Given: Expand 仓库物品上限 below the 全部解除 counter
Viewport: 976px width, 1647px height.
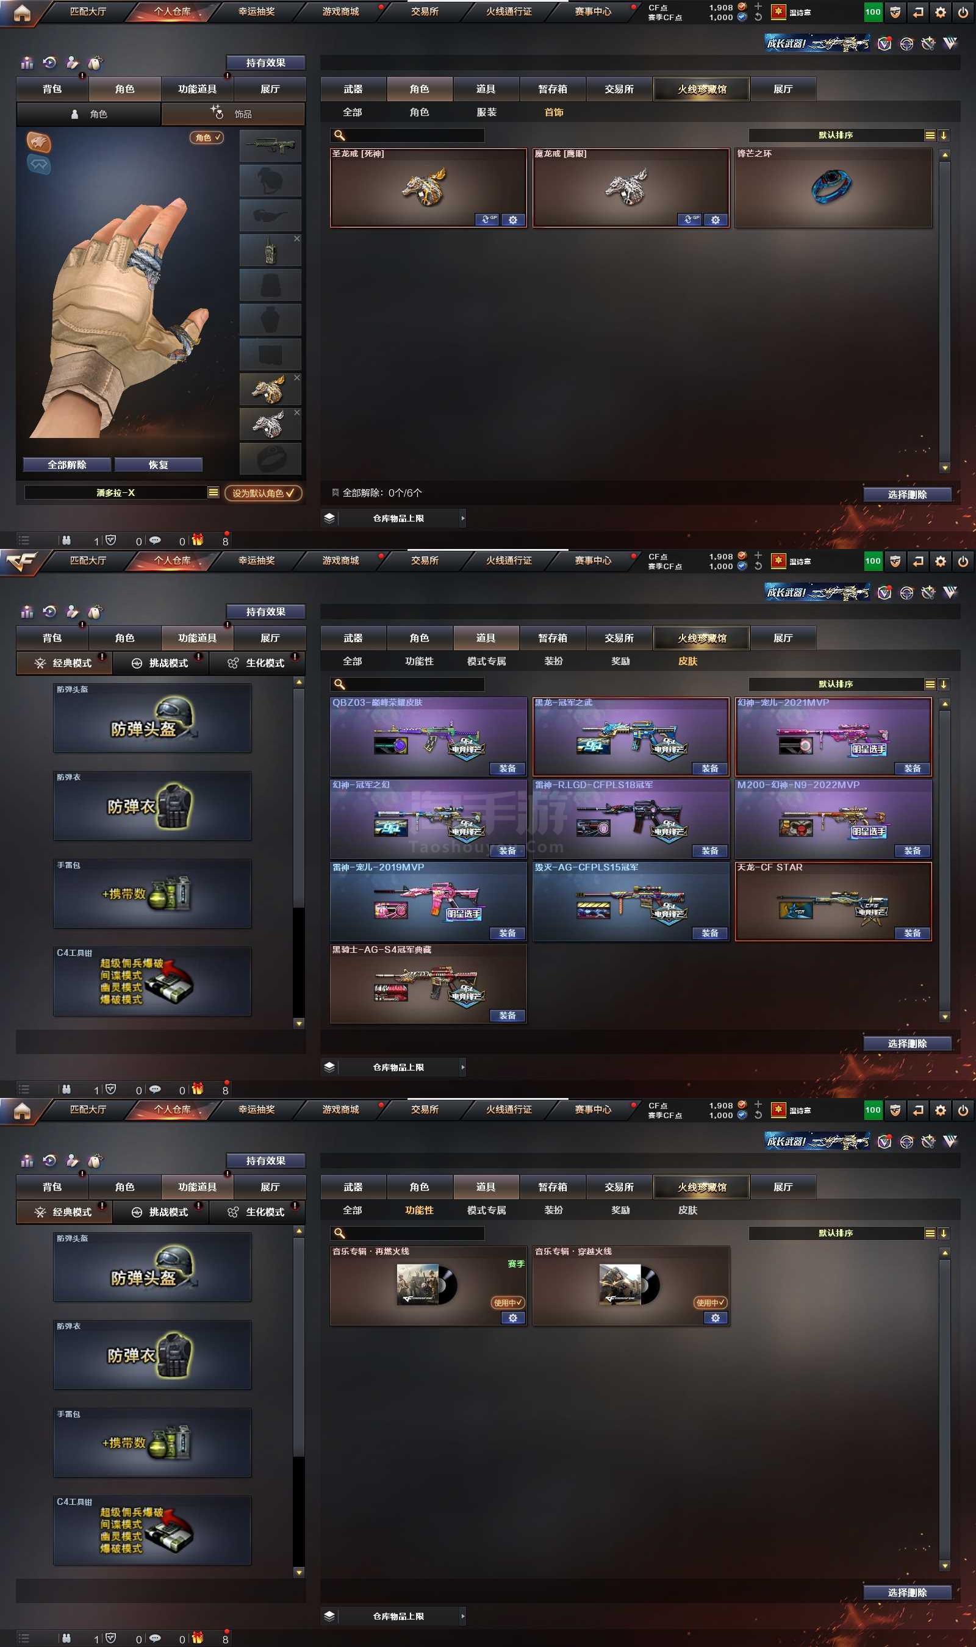Looking at the screenshot, I should click(x=462, y=518).
